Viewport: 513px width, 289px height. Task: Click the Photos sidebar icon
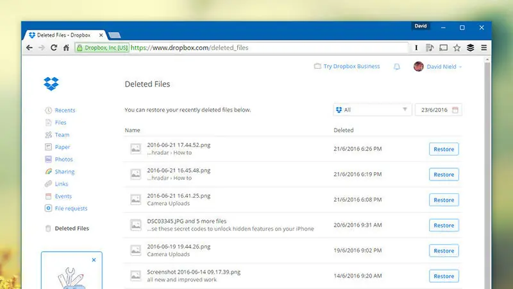[49, 159]
